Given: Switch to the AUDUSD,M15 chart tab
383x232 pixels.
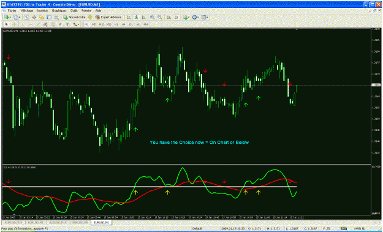Looking at the screenshot, I should [x=58, y=222].
